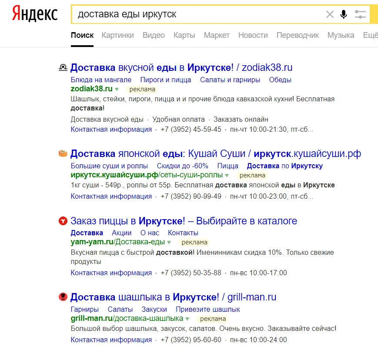The image size is (378, 350).
Task: Click phone number +7 (3952) 45-59-45
Action: (x=191, y=130)
